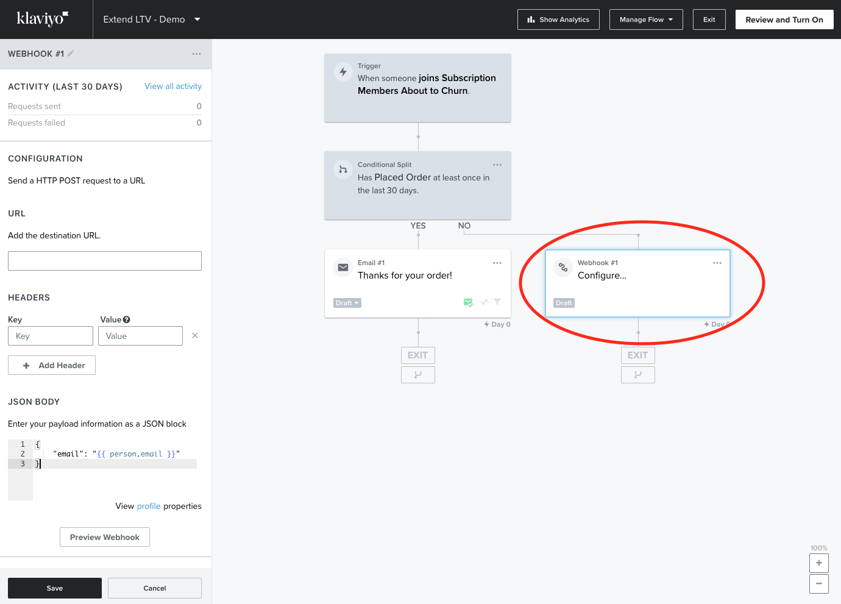Open Email #1 more options menu
The image size is (841, 604).
497,263
